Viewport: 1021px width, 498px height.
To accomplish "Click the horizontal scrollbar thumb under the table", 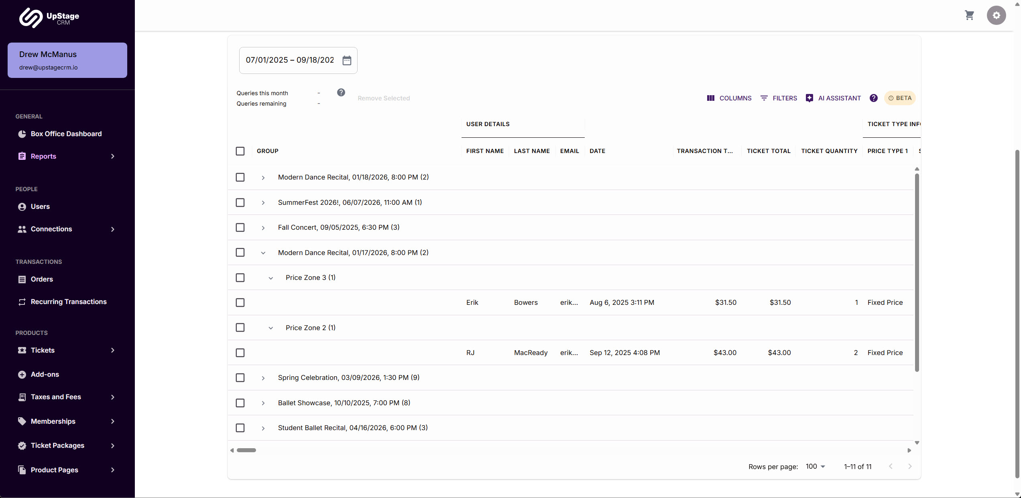I will [x=246, y=450].
